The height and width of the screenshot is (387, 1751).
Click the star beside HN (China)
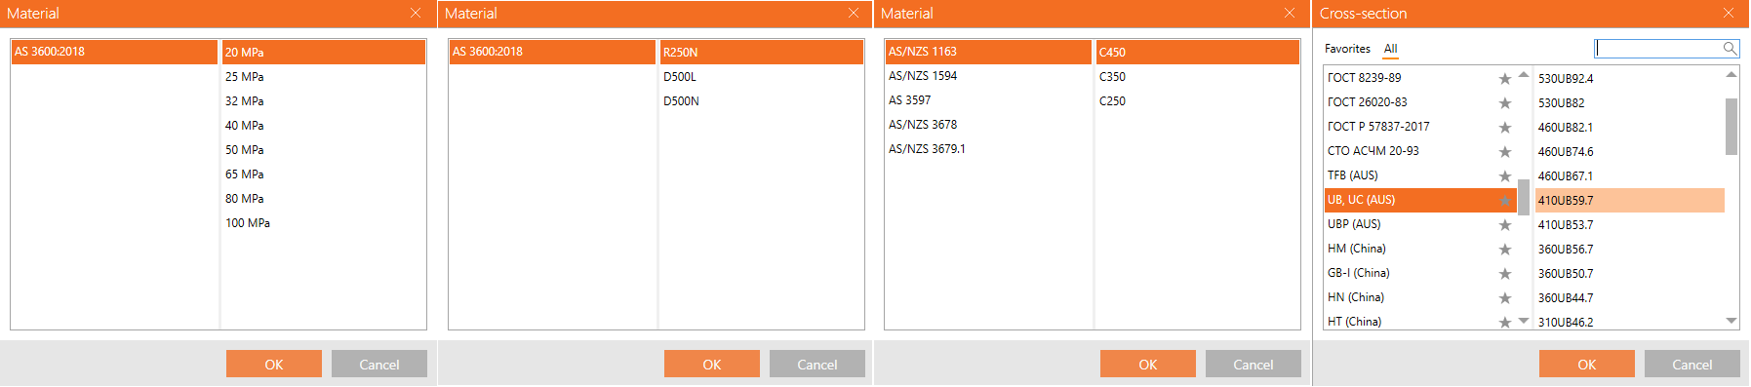point(1504,297)
